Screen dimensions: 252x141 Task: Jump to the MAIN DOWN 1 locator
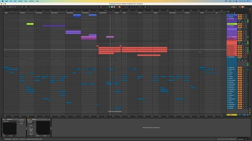(39, 13)
